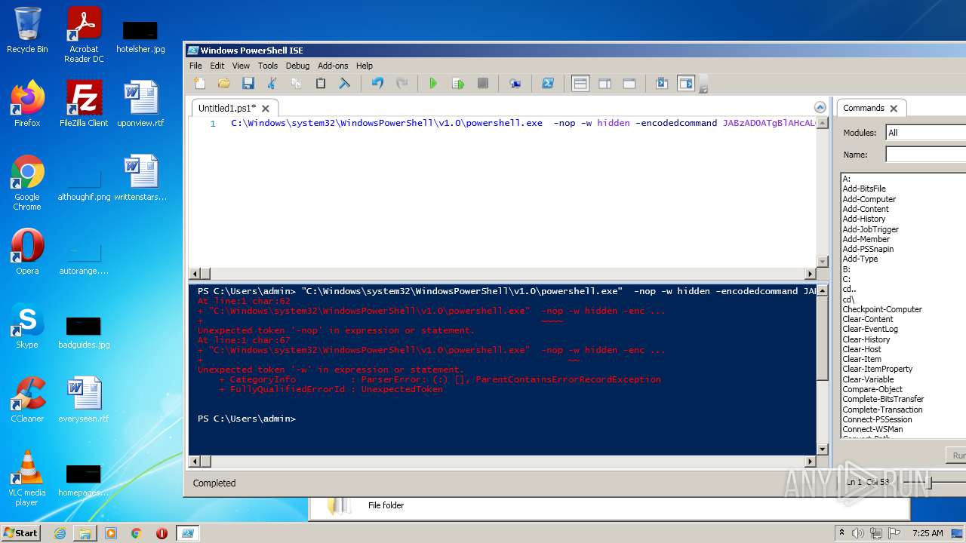Open Chrome from the taskbar
Image resolution: width=966 pixels, height=543 pixels.
(136, 533)
